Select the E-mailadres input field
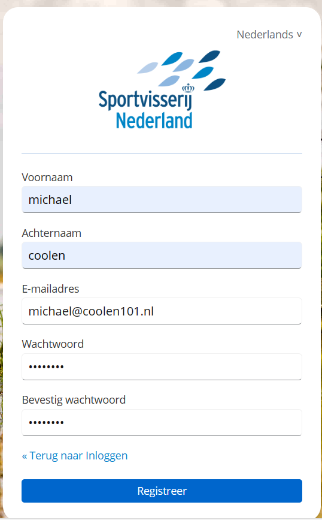The height and width of the screenshot is (520, 322). tap(162, 311)
